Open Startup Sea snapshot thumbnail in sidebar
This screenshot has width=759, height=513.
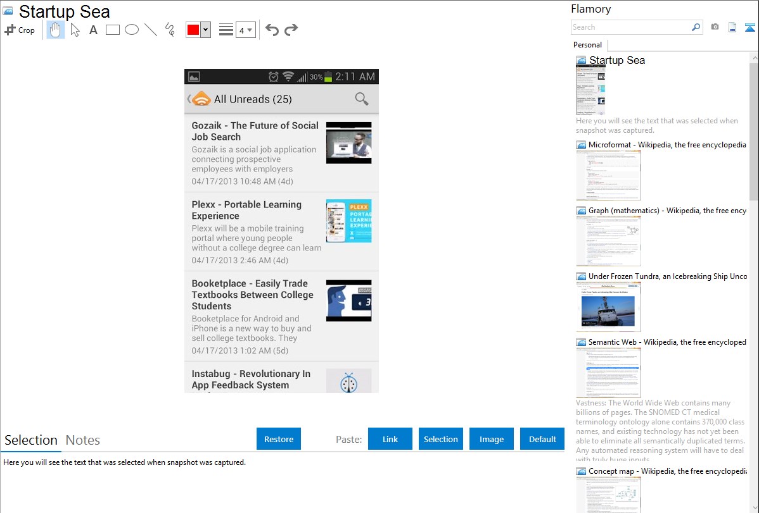tap(590, 90)
